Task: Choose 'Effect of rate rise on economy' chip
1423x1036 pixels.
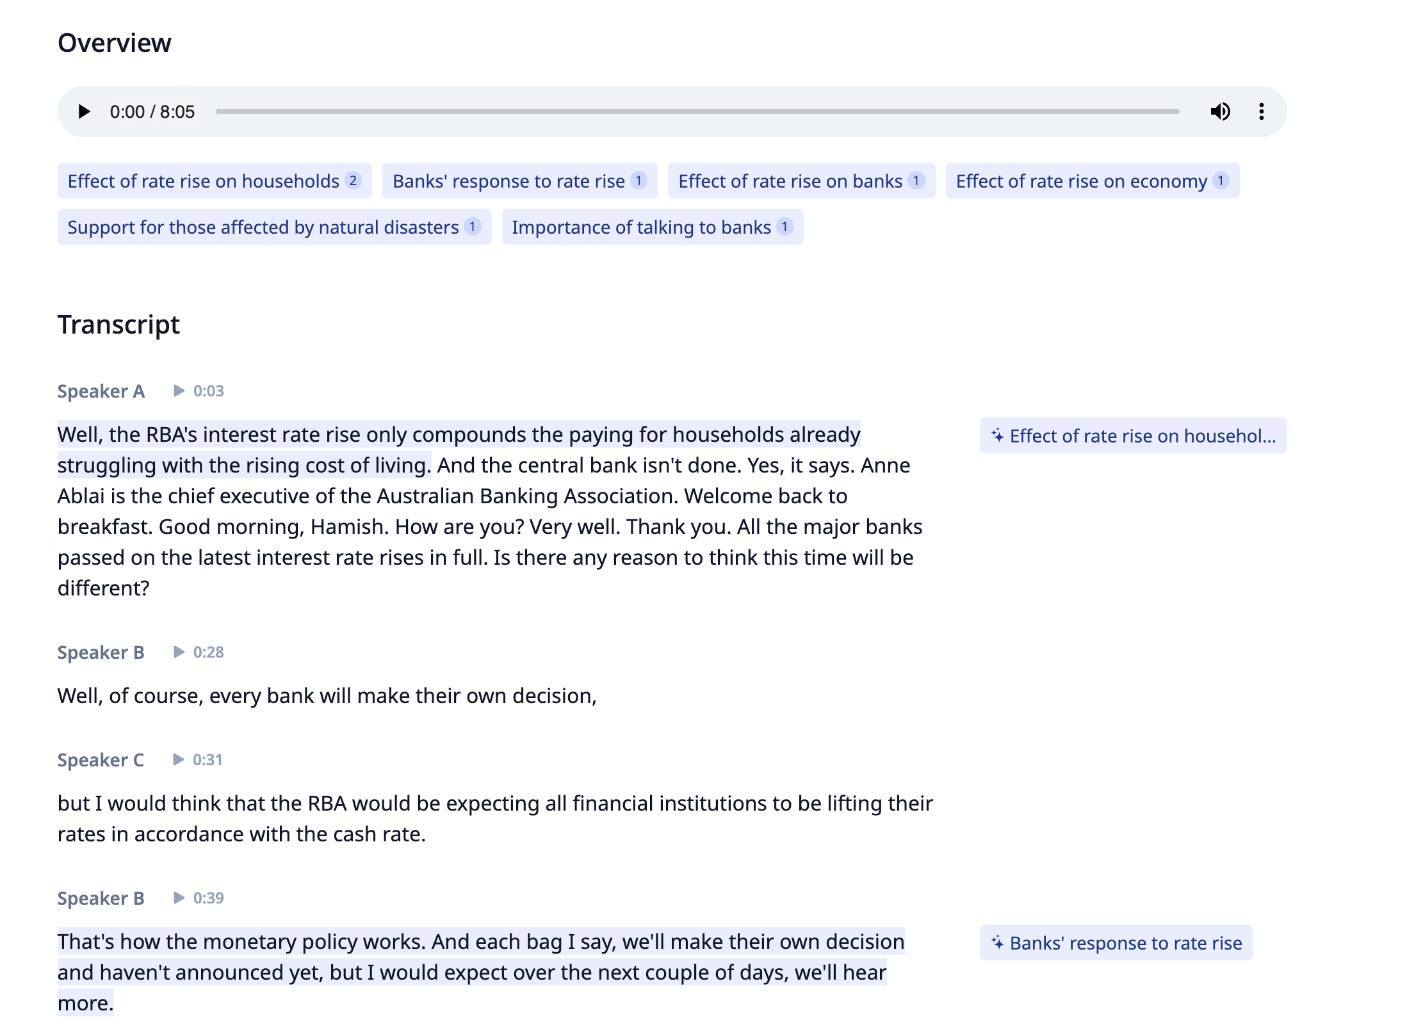Action: 1091,181
